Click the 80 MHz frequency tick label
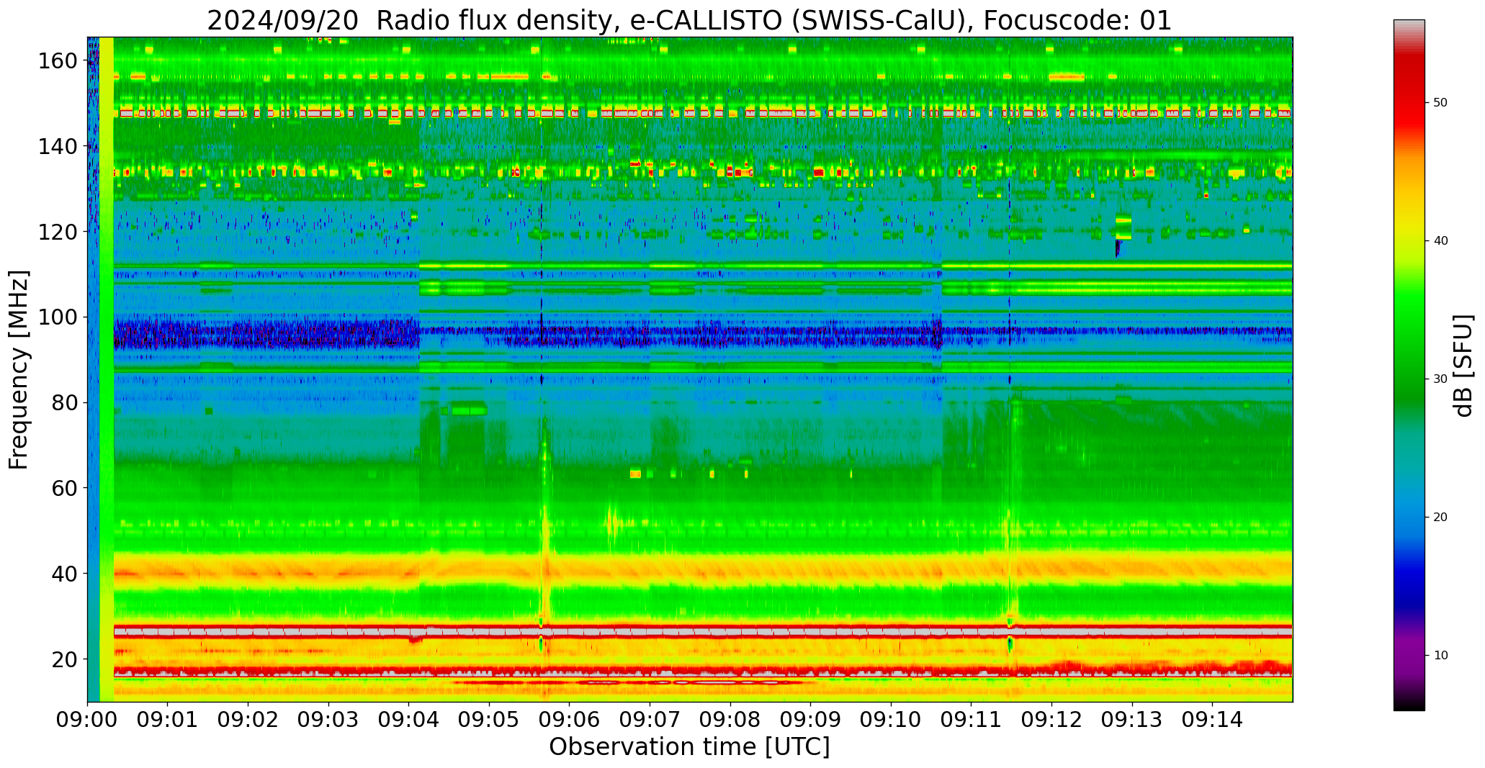The image size is (1485, 768). [x=65, y=403]
